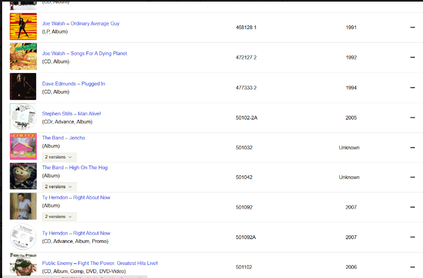Expand 2 versions under The Band – Jericho

pyautogui.click(x=59, y=157)
